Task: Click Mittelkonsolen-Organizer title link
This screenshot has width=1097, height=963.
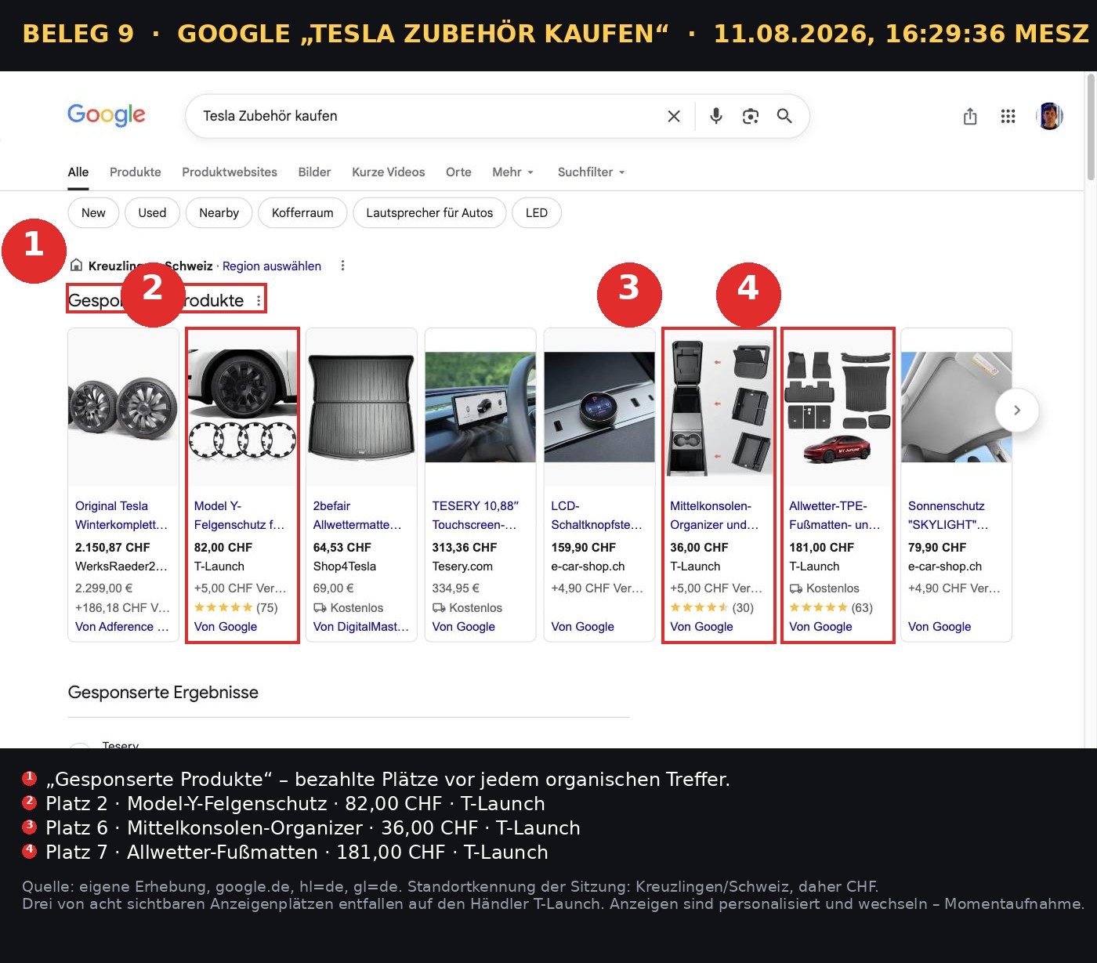Action: click(x=715, y=516)
